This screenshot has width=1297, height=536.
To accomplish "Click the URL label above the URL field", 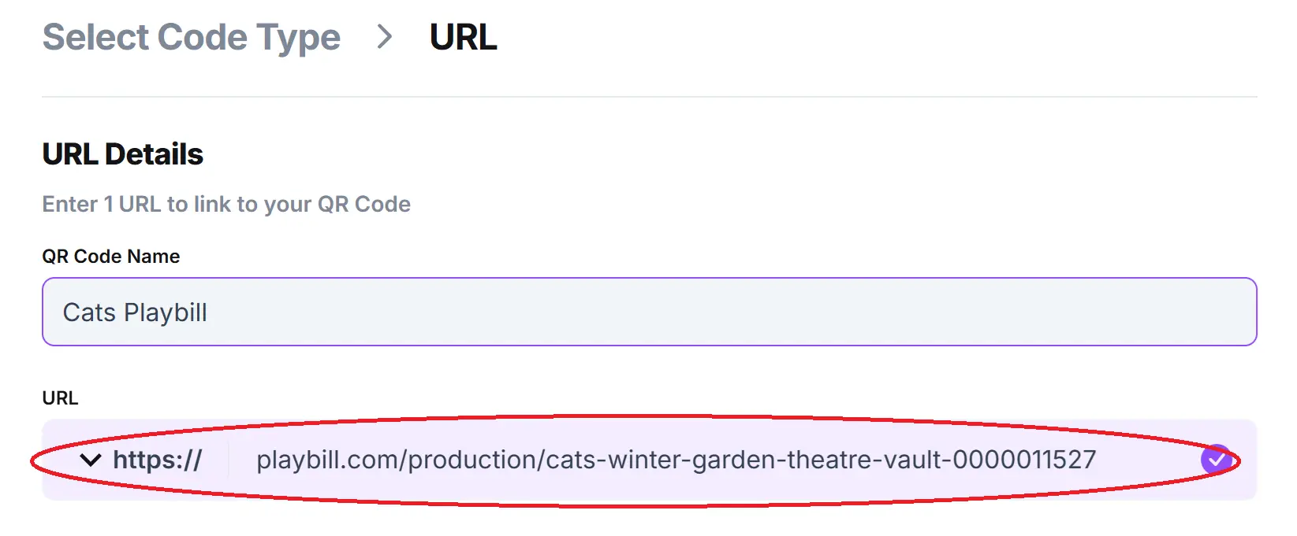I will coord(60,398).
